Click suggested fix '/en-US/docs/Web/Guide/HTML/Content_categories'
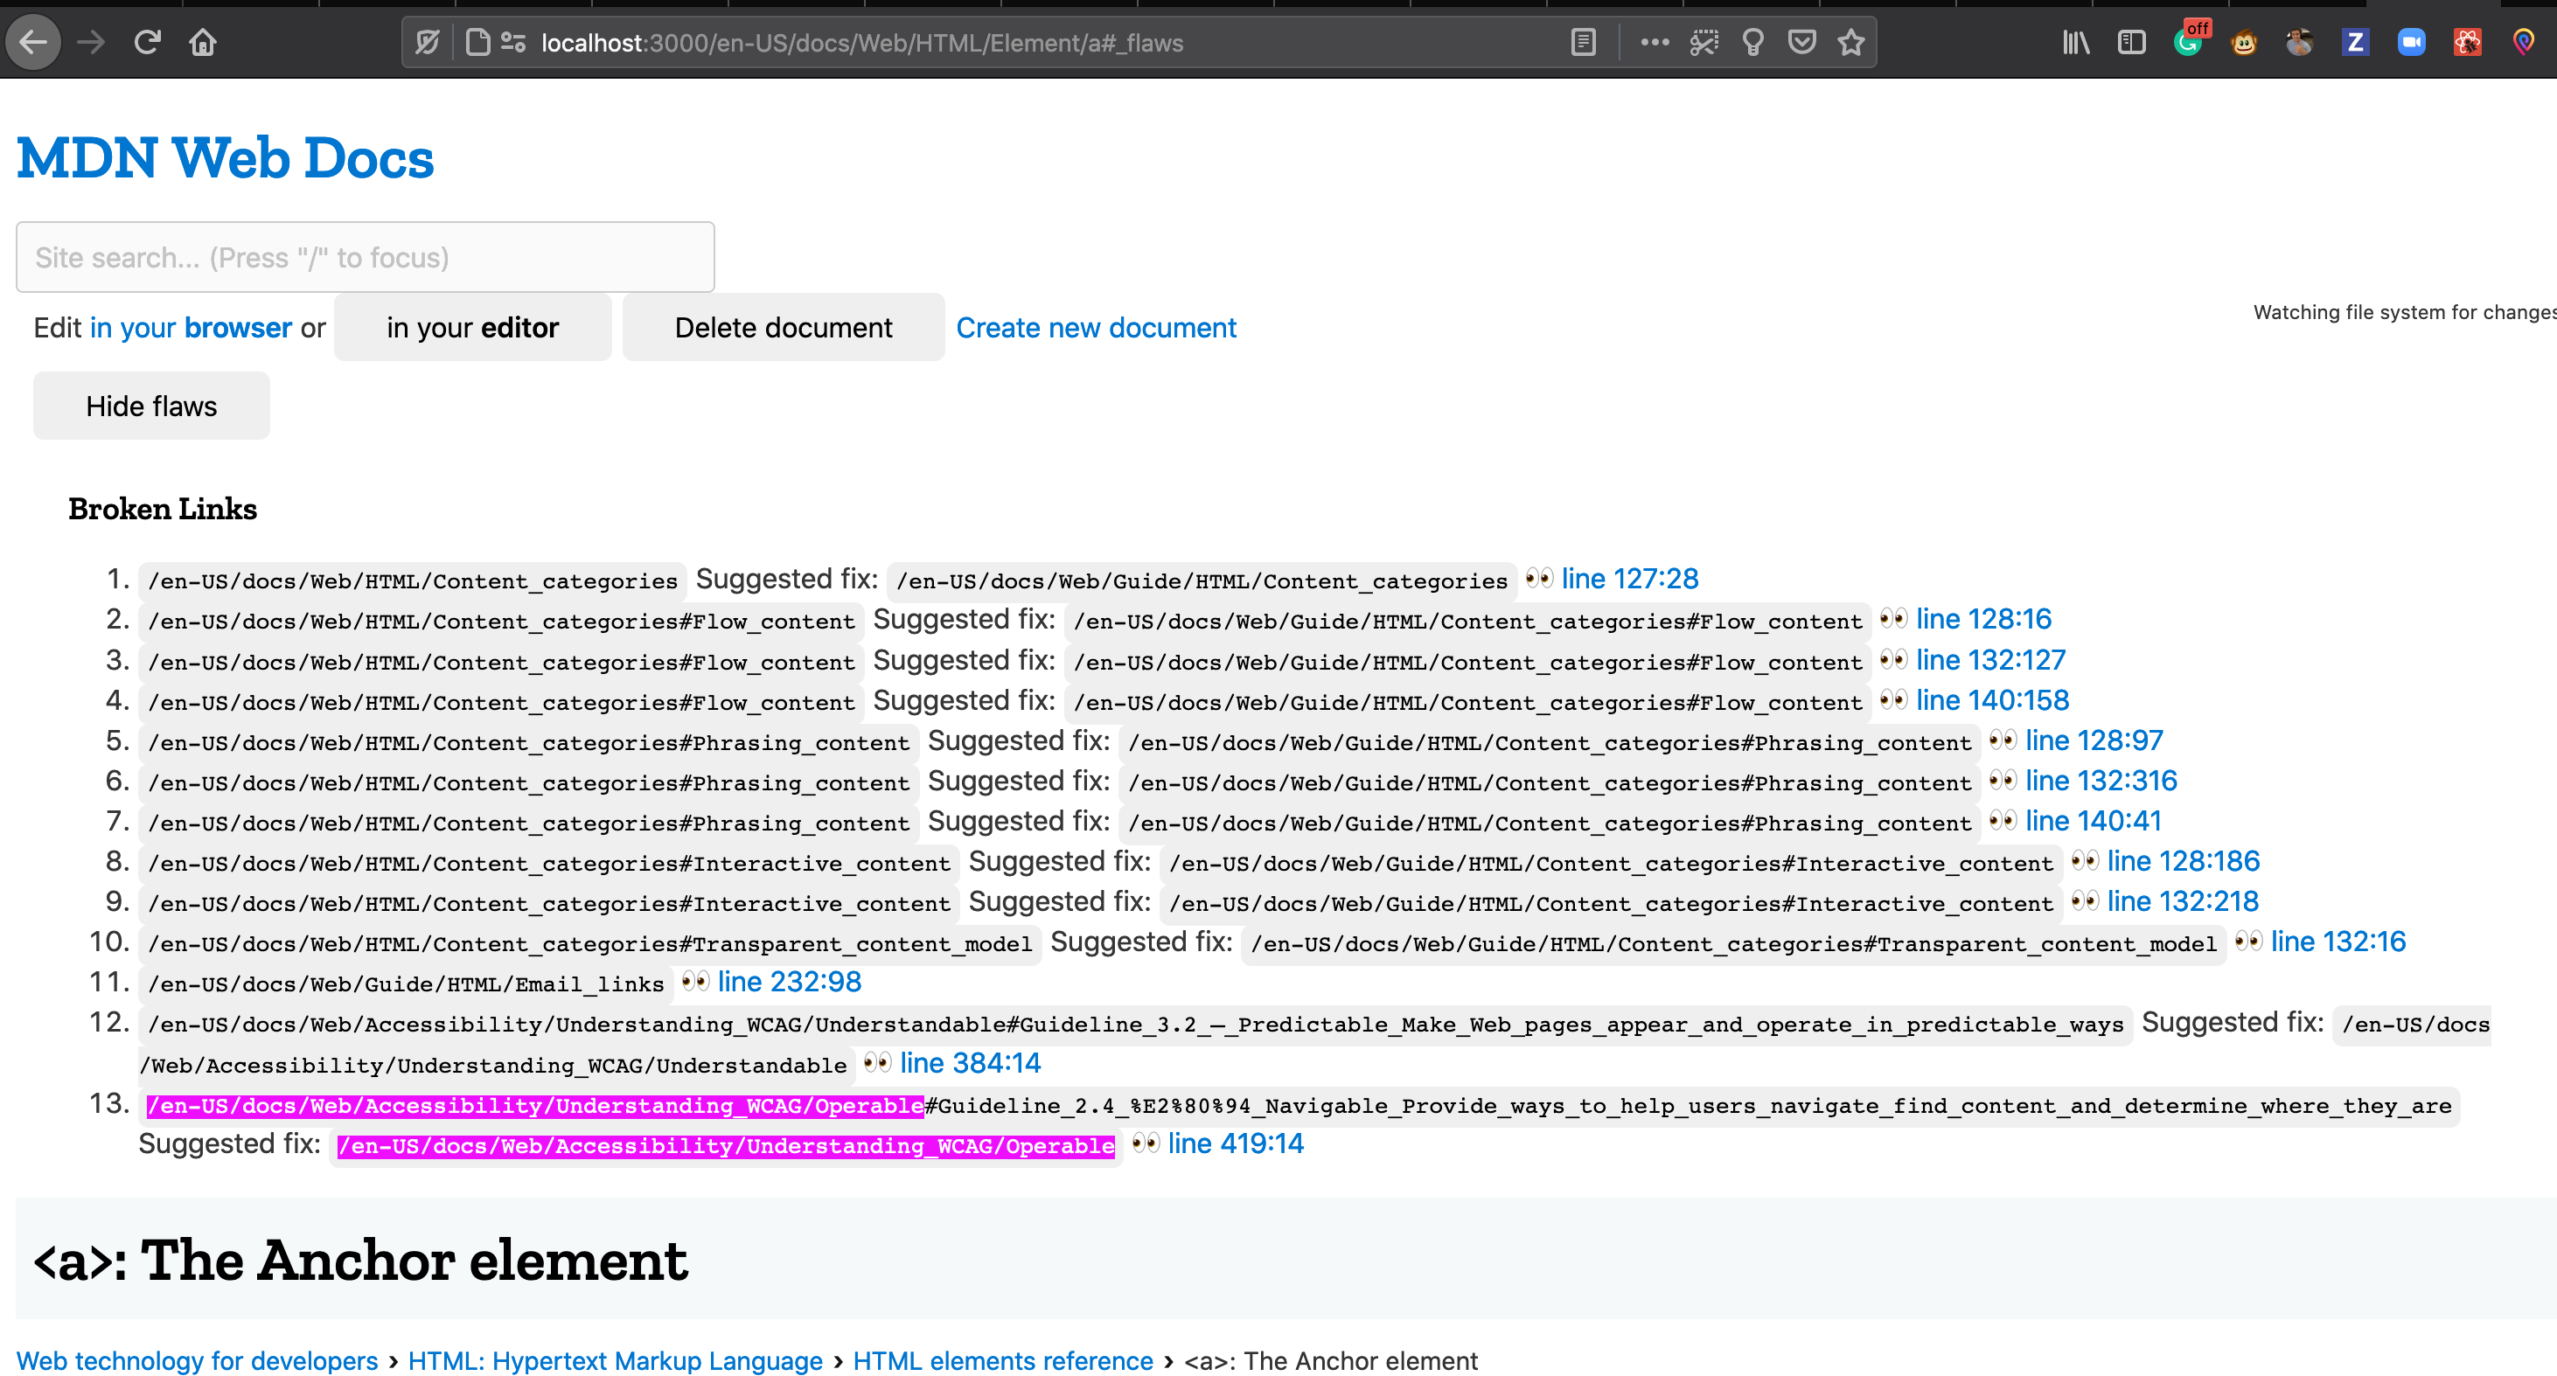Screen dimensions: 2557x1376 point(1202,581)
